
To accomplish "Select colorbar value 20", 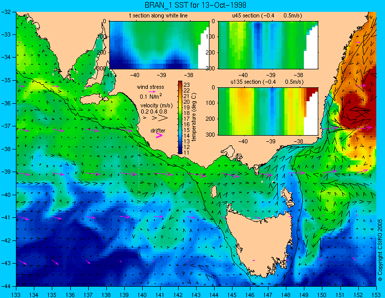I will [187, 102].
